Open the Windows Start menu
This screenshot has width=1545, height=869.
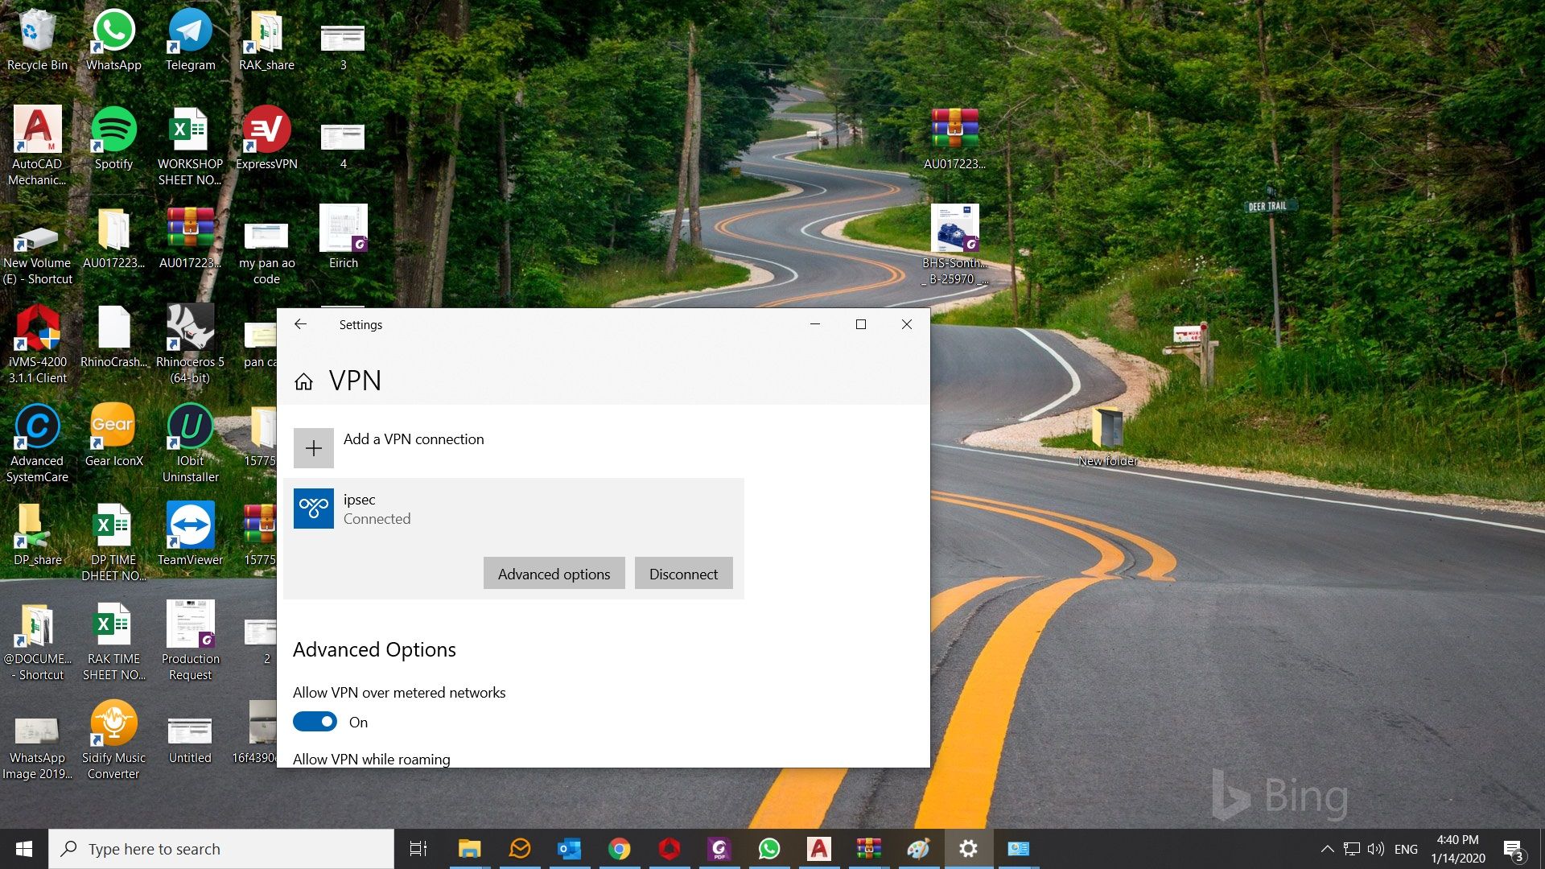point(24,849)
